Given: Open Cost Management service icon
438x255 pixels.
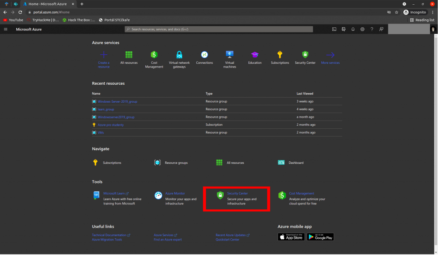Looking at the screenshot, I should [x=154, y=55].
